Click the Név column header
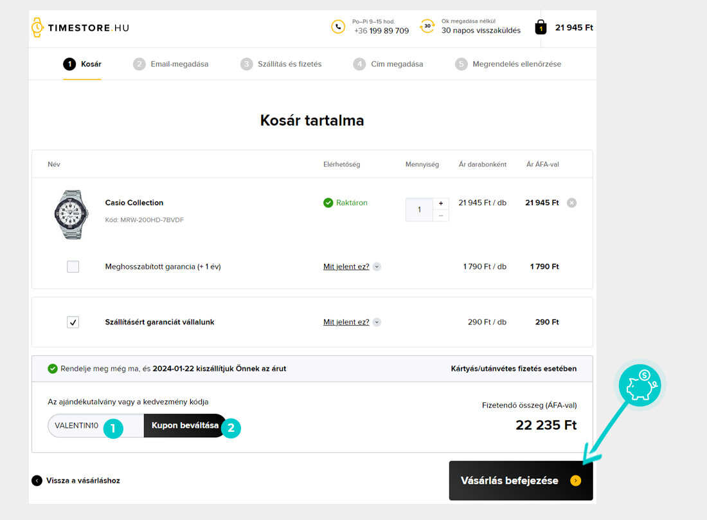The height and width of the screenshot is (520, 707). tap(53, 164)
